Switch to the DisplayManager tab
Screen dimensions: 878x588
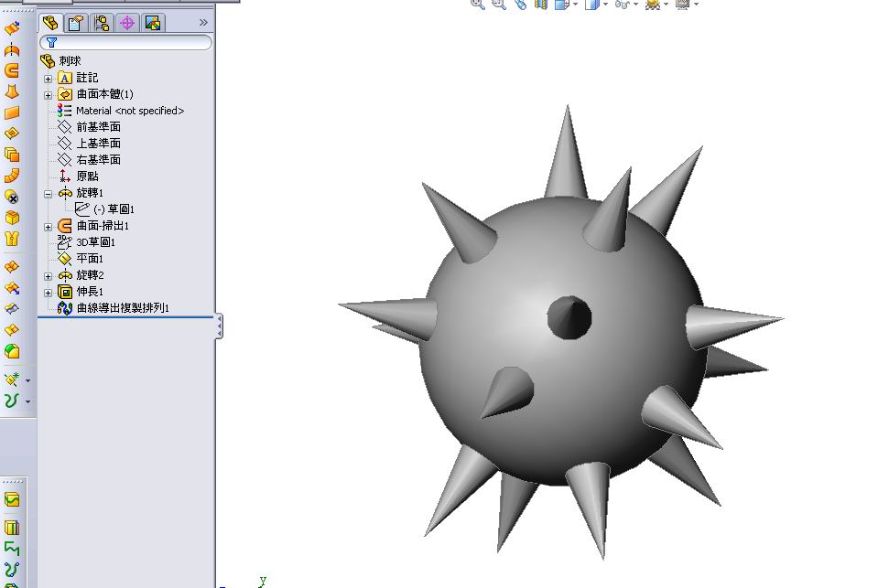pyautogui.click(x=152, y=23)
